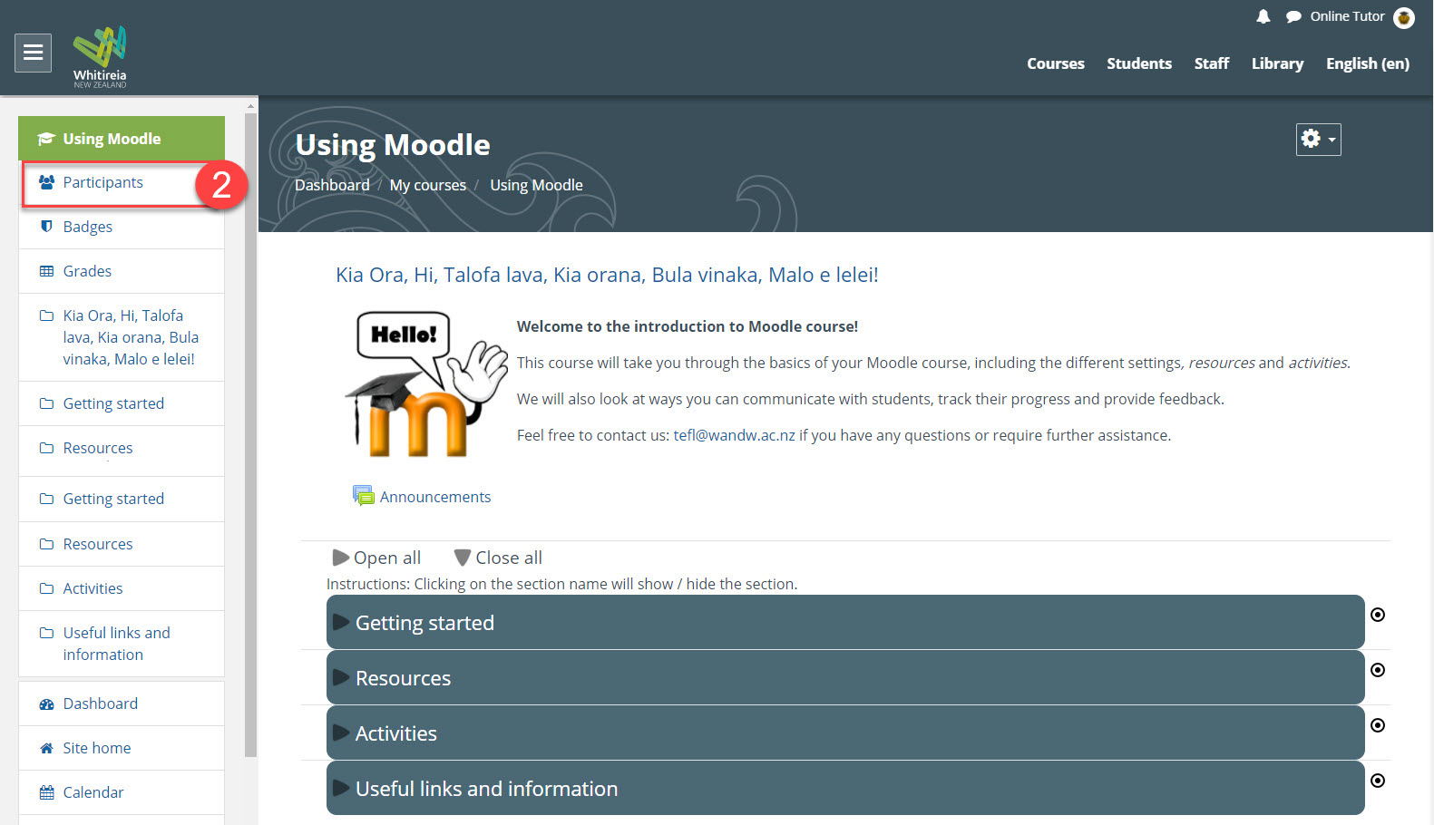The image size is (1434, 825).
Task: Click the Using Moodle breadcrumb link
Action: tap(536, 185)
